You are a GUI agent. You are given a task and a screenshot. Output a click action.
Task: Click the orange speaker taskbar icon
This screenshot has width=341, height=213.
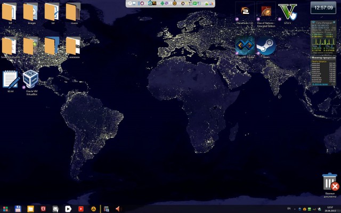(118, 209)
